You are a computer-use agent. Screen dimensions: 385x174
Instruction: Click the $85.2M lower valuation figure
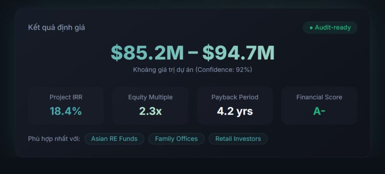click(147, 53)
